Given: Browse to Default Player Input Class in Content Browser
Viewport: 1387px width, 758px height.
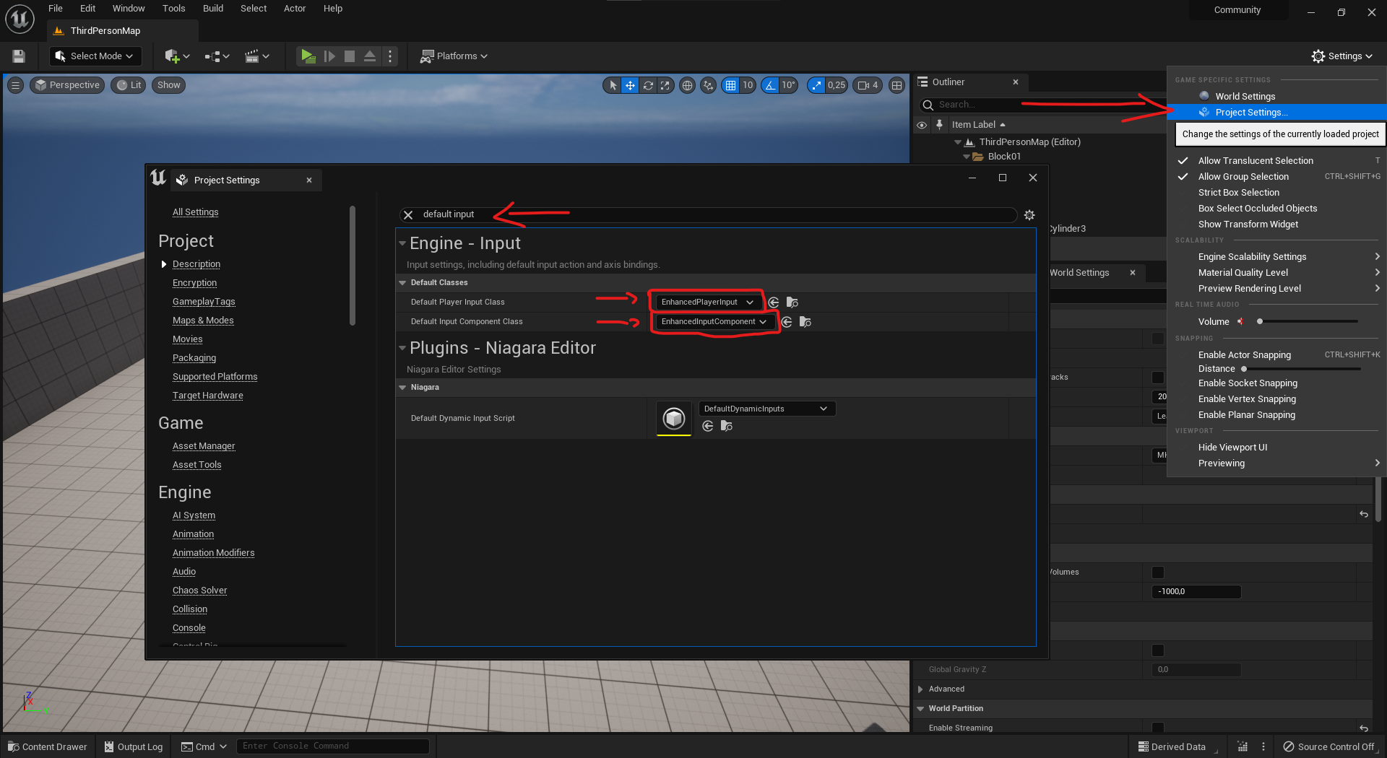Looking at the screenshot, I should [792, 302].
